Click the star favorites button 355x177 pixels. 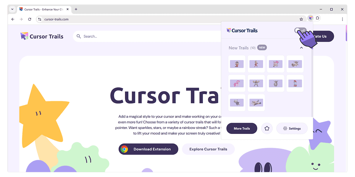(x=267, y=128)
